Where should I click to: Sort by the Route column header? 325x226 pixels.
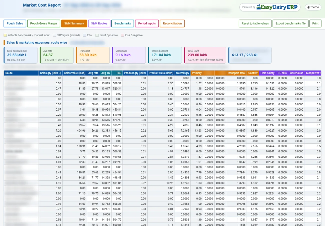point(21,73)
